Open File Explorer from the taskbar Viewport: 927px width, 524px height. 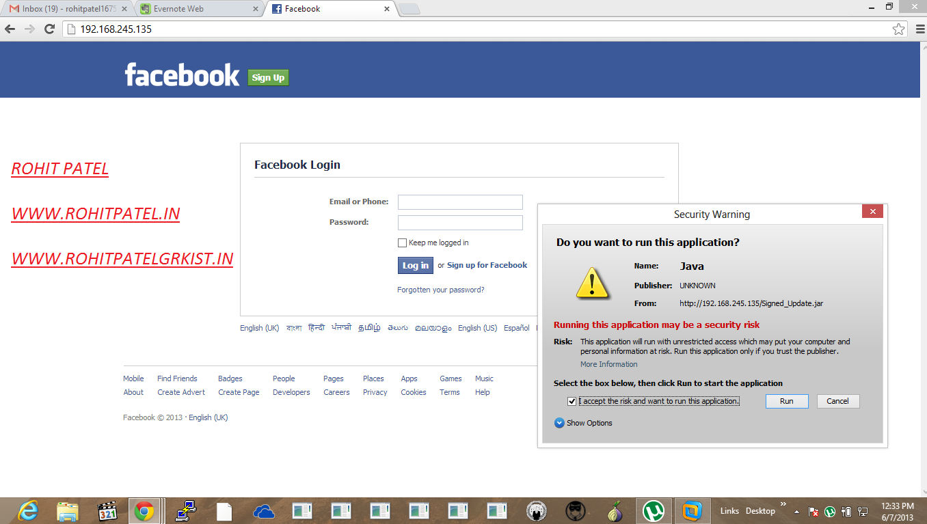67,510
